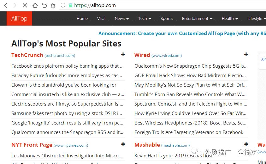Open the Customized AllTop Page announcement link

coord(182,33)
